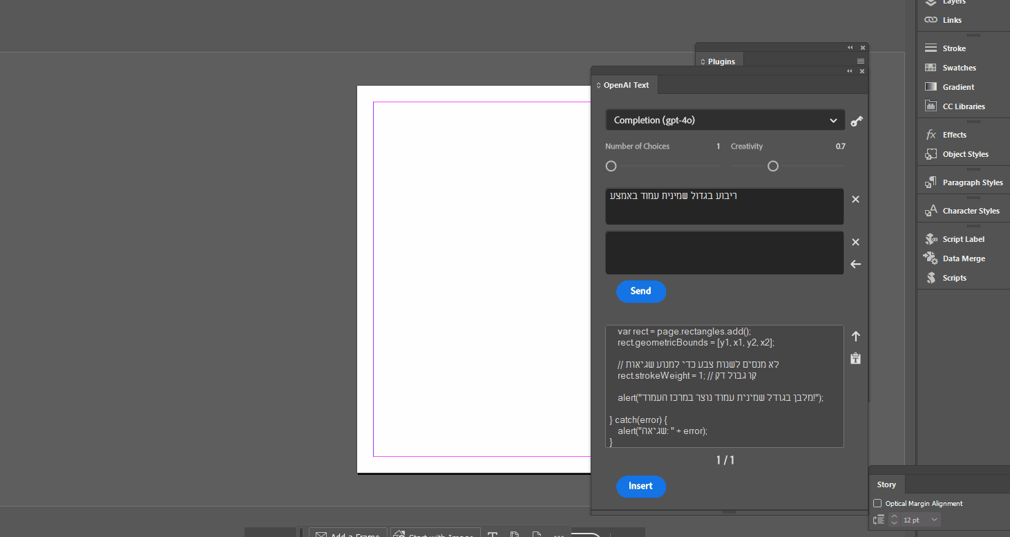This screenshot has width=1010, height=537.
Task: Adjust the Creativity slider handle
Action: pos(773,166)
